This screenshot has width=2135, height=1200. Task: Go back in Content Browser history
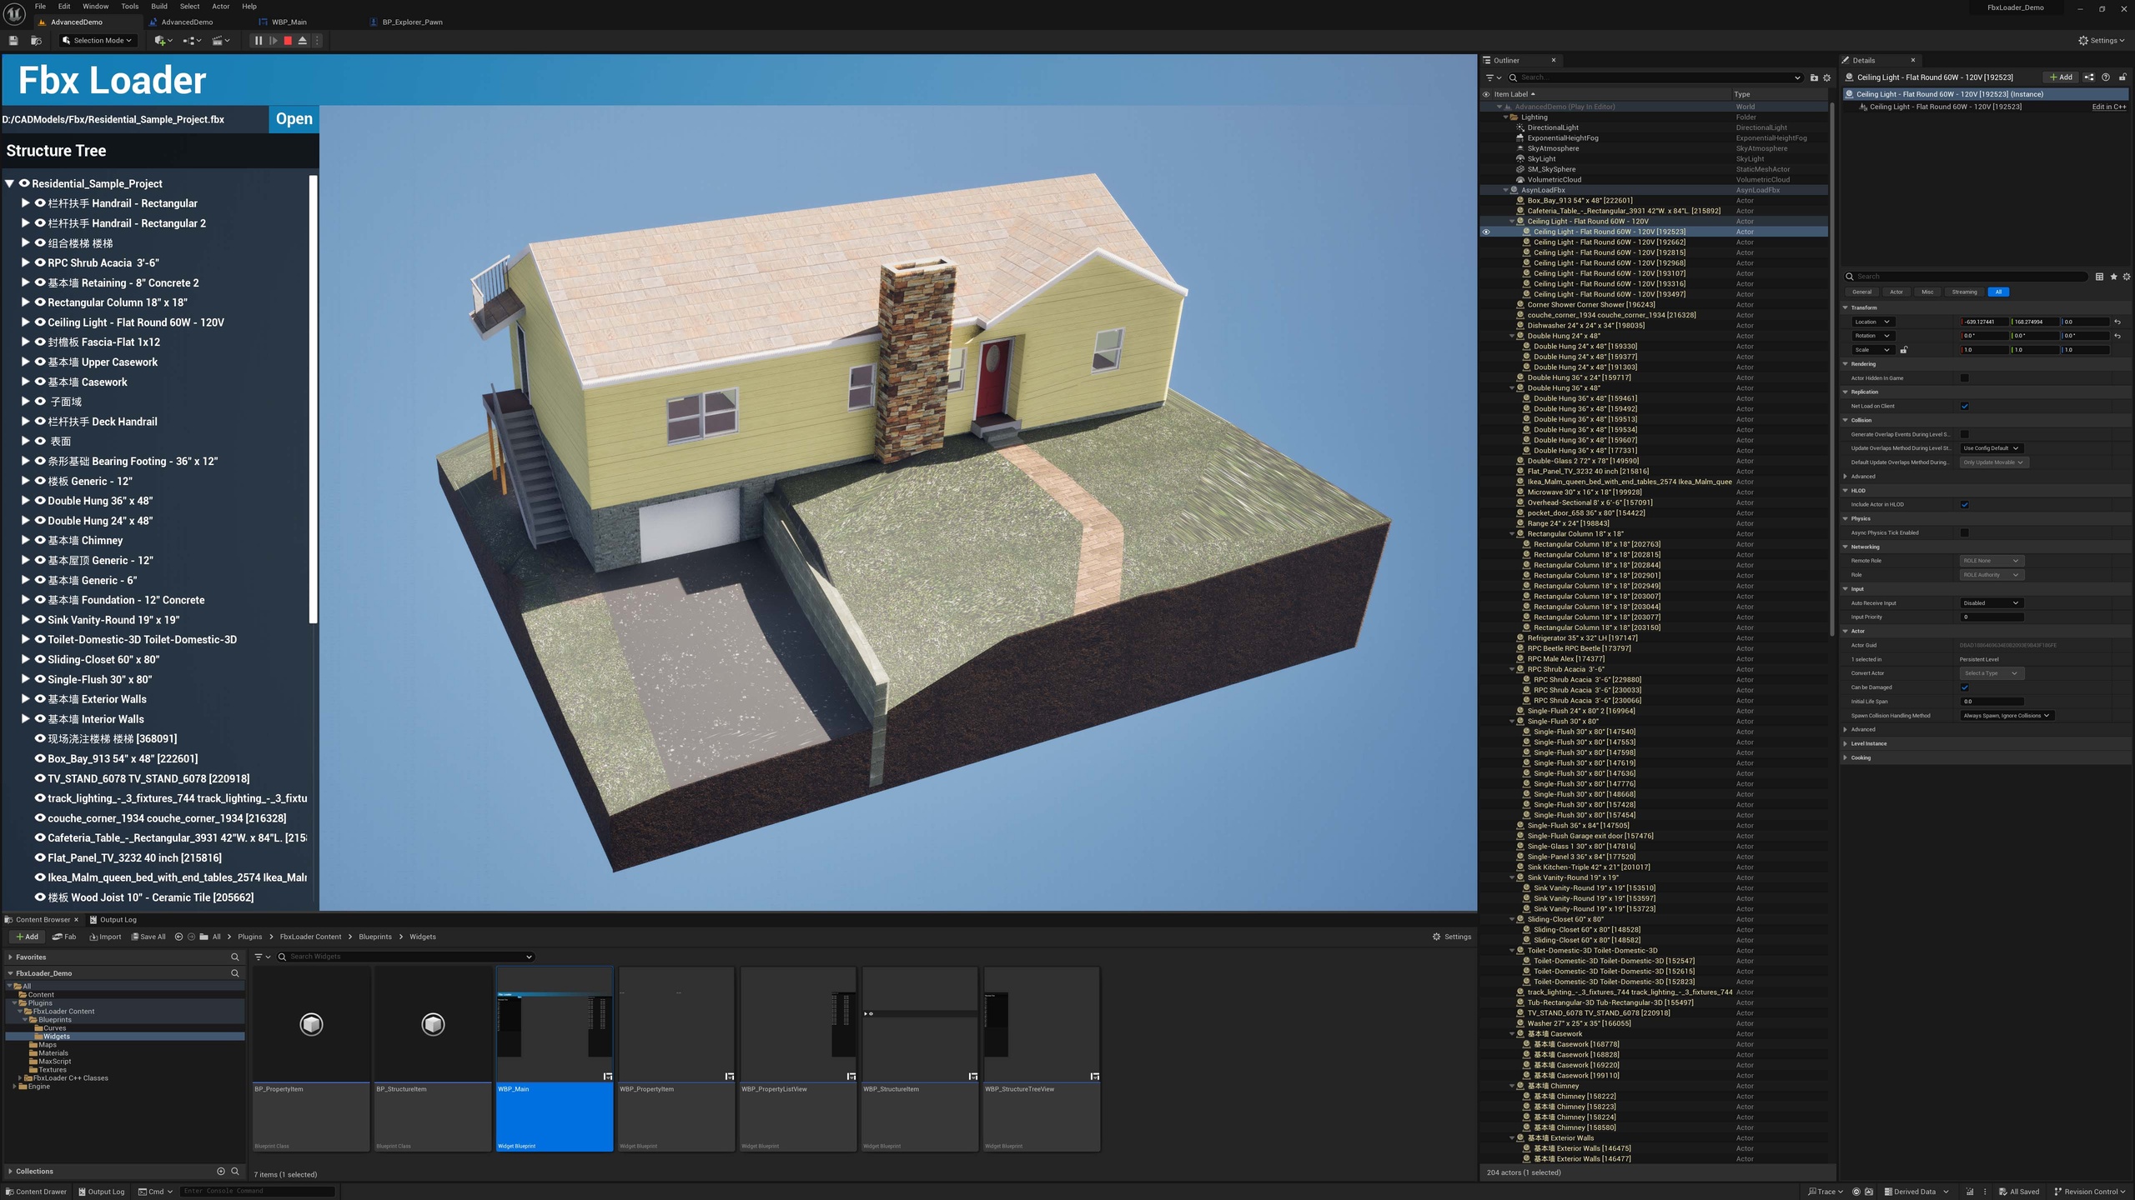[x=178, y=937]
